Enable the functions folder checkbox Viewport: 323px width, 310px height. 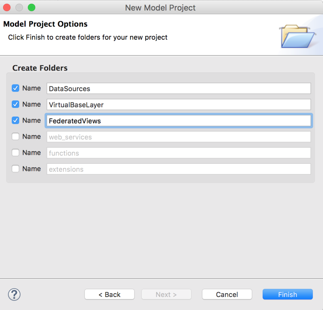click(x=15, y=153)
